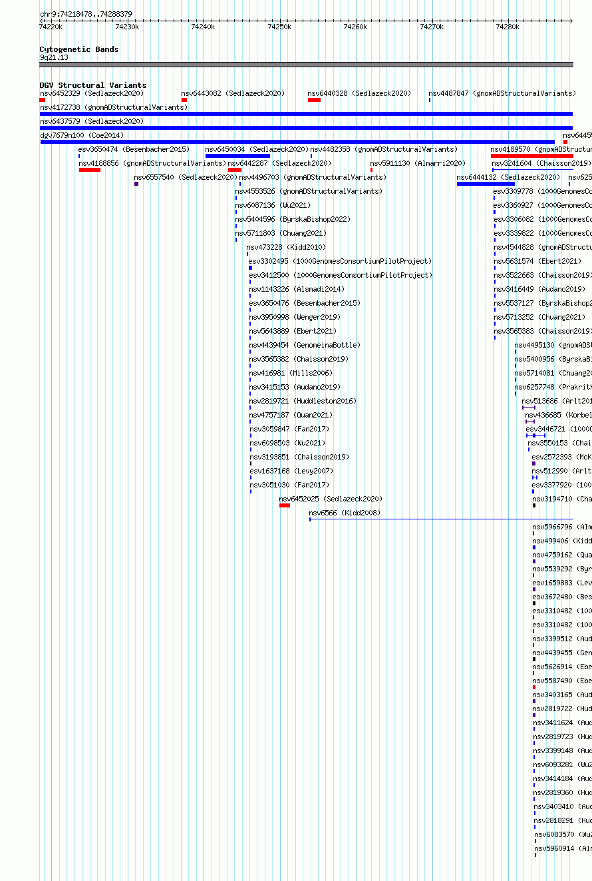Open the nsv5643889 (Ebert2021) label
Screen dimensions: 592x881
pyautogui.click(x=293, y=331)
